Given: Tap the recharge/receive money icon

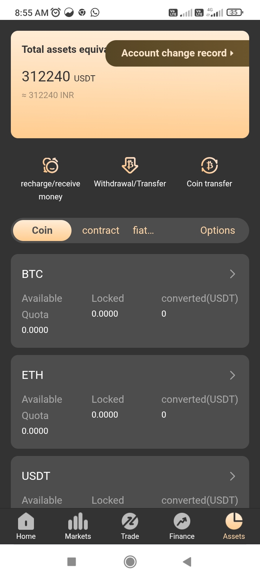Looking at the screenshot, I should (x=51, y=166).
